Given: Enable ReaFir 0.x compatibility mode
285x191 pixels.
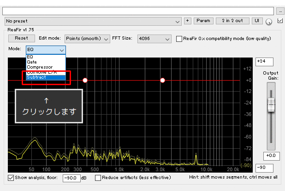Looking at the screenshot, I should [179, 39].
